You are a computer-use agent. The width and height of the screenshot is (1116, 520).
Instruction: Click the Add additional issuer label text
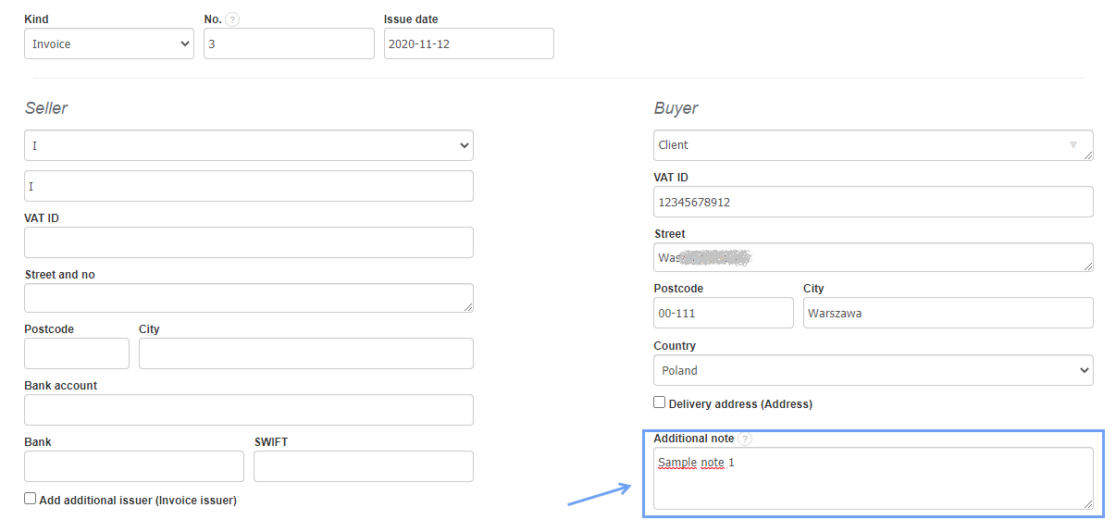(138, 501)
